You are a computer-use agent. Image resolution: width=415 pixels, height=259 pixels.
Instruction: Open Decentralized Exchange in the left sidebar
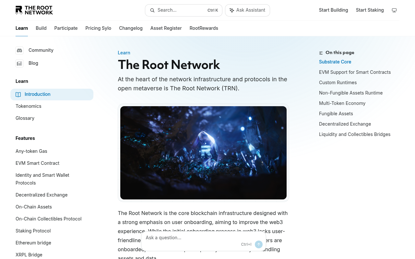click(41, 195)
